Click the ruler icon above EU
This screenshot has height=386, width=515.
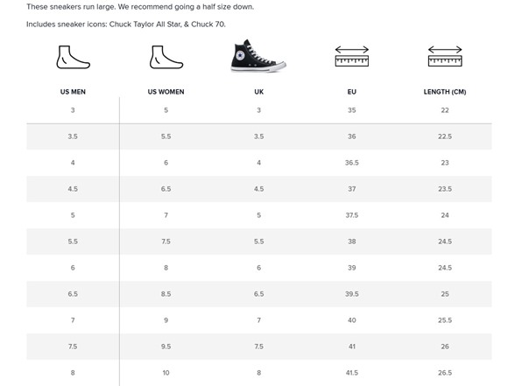click(x=352, y=56)
